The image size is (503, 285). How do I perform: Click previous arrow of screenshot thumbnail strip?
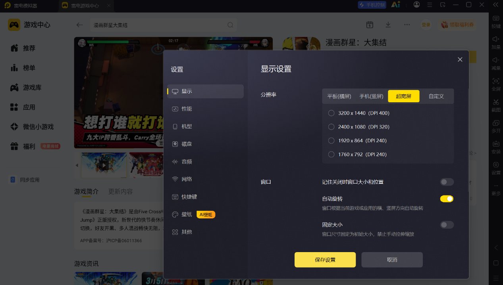tap(77, 165)
